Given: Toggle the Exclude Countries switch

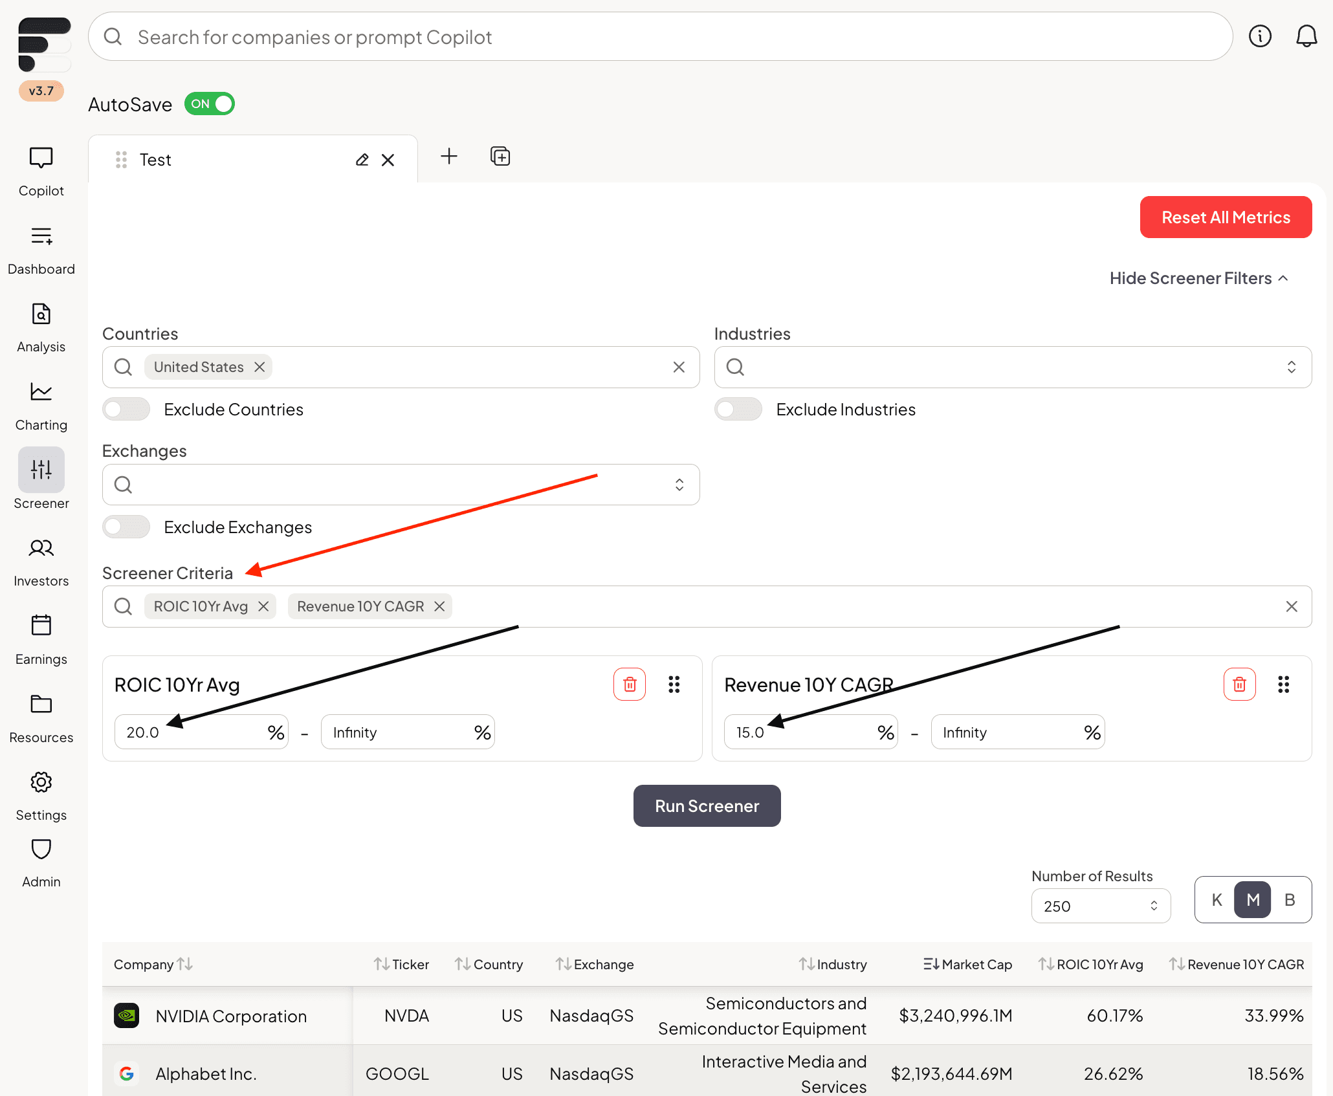Looking at the screenshot, I should (x=125, y=408).
